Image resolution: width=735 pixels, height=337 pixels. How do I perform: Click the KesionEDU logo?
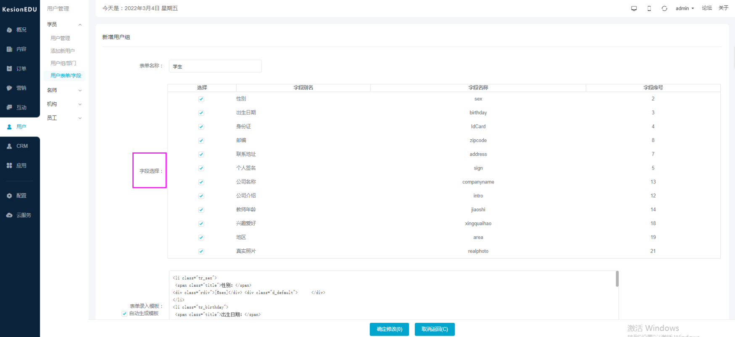pos(20,9)
